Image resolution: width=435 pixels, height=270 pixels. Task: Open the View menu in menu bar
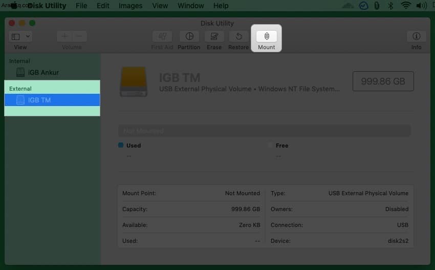click(160, 6)
